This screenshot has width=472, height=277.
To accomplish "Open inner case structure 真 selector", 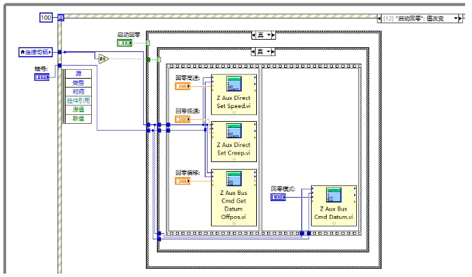I will pyautogui.click(x=263, y=52).
